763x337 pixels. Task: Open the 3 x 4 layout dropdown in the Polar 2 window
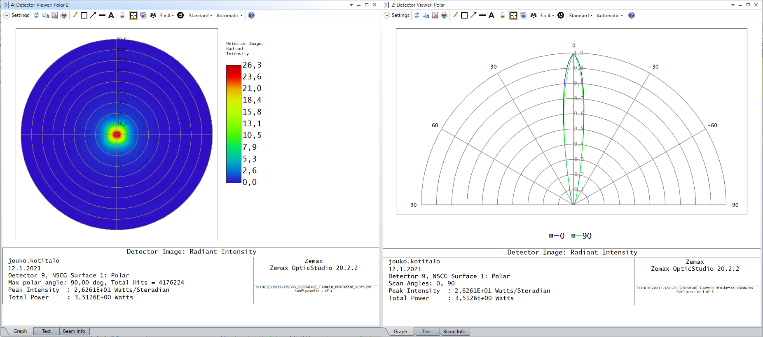click(x=167, y=15)
